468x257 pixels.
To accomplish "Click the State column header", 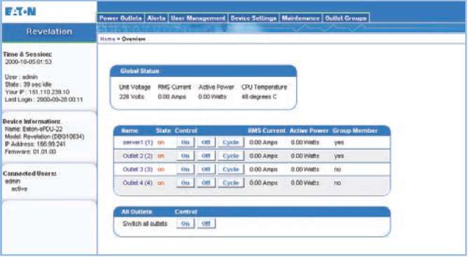I will coord(163,131).
